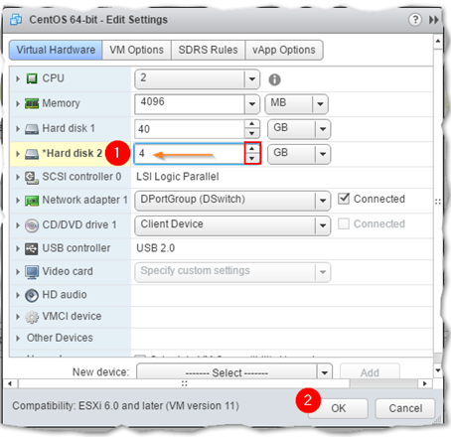Toggle CD/DVD drive 1 Connected checkbox

pos(344,223)
